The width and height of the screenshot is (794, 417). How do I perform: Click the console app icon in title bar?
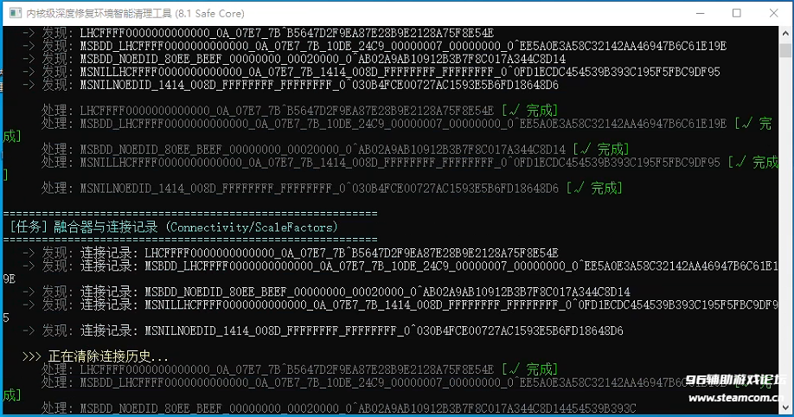point(14,14)
